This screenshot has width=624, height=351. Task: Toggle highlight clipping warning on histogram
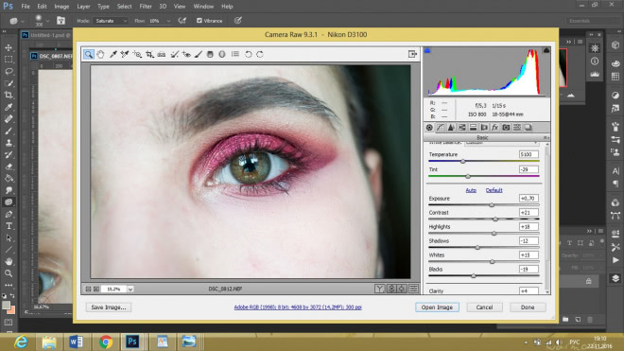click(546, 50)
